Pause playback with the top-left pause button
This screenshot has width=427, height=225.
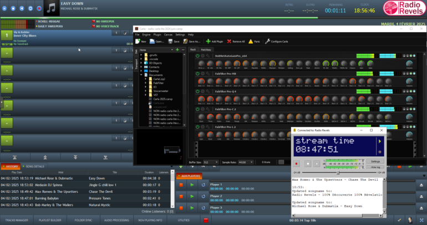(4, 8)
